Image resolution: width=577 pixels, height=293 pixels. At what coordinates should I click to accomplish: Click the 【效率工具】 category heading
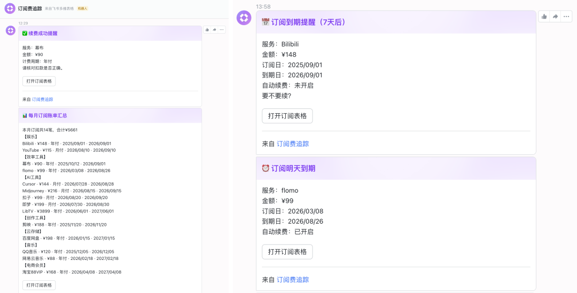click(x=34, y=157)
